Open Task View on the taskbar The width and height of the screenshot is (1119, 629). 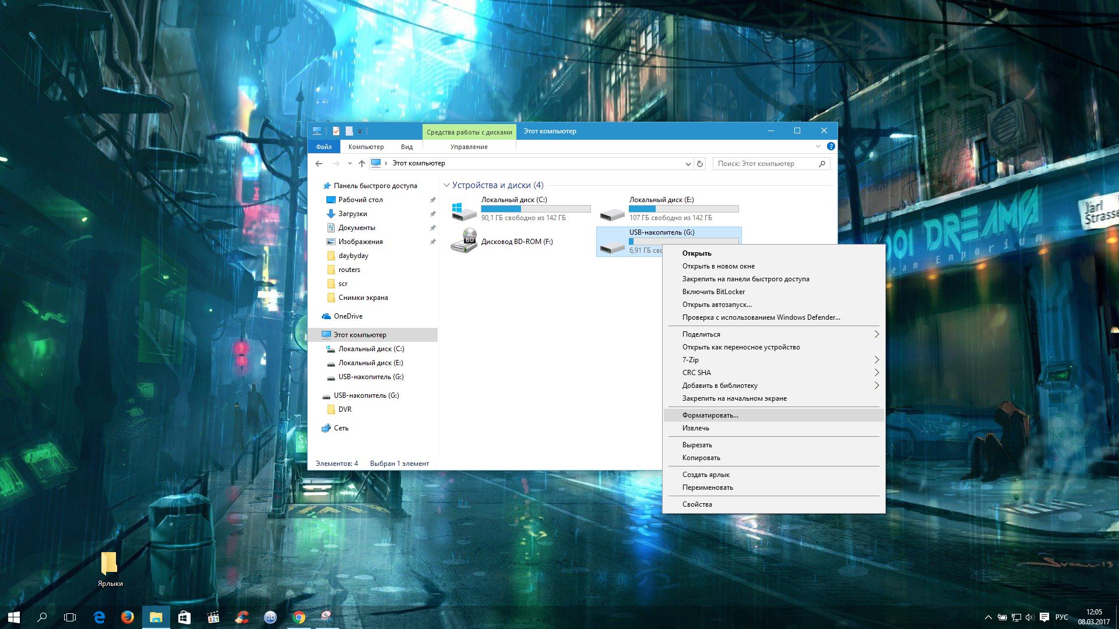point(70,617)
